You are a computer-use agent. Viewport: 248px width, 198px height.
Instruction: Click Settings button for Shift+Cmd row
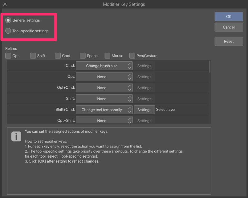[144, 110]
